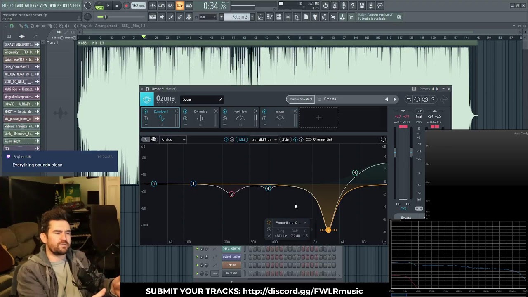This screenshot has height=297, width=528.
Task: Click the highlighted orange countdown toolbar icon
Action: tap(180, 6)
